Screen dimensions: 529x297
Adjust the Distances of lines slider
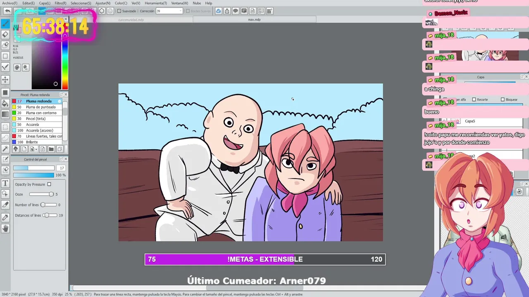(50, 215)
